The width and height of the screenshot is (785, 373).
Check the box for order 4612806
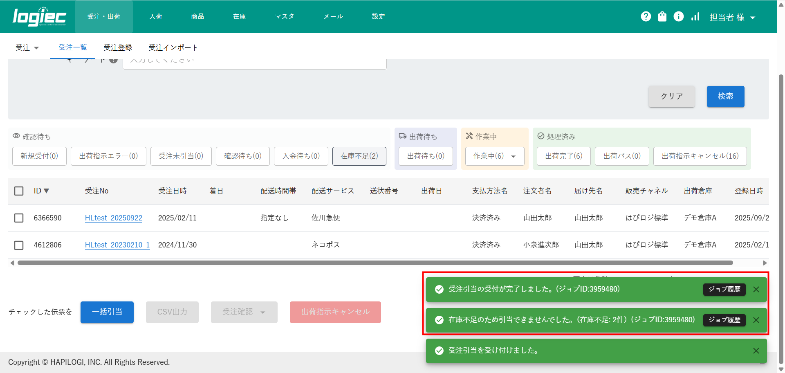coord(19,245)
